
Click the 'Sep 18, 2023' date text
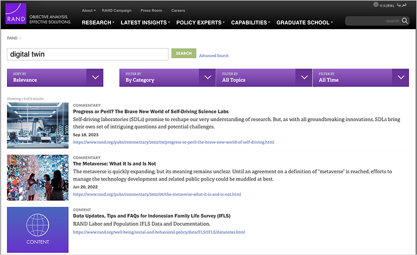pyautogui.click(x=85, y=135)
